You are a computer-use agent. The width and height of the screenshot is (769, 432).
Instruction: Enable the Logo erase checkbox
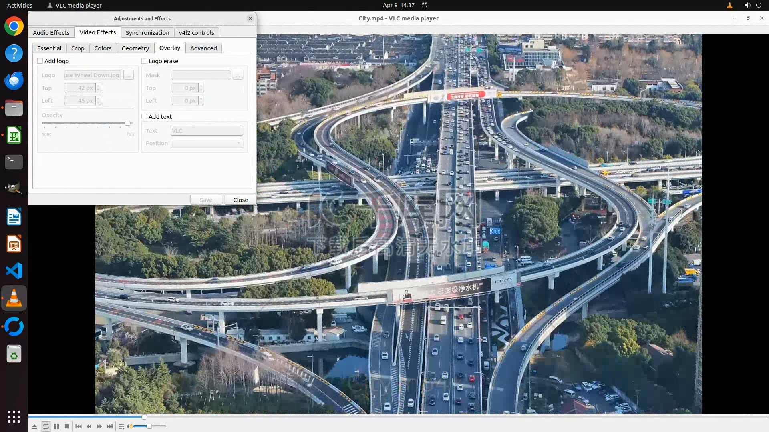(x=144, y=61)
